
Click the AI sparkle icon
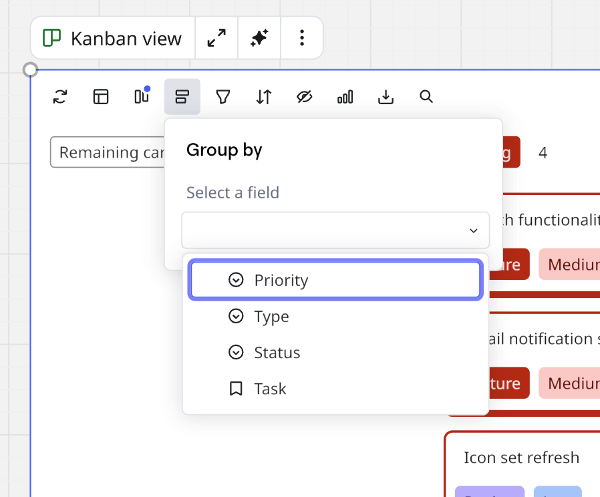259,38
